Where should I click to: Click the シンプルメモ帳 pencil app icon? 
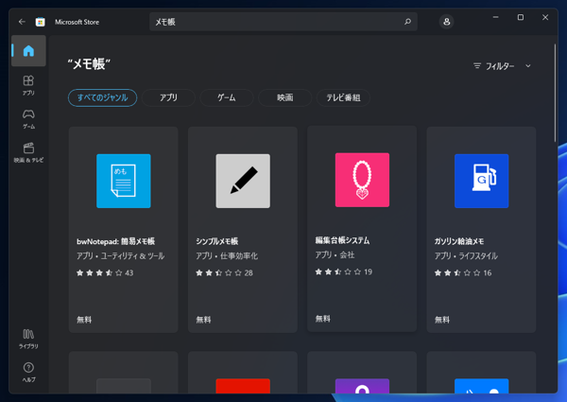[243, 181]
